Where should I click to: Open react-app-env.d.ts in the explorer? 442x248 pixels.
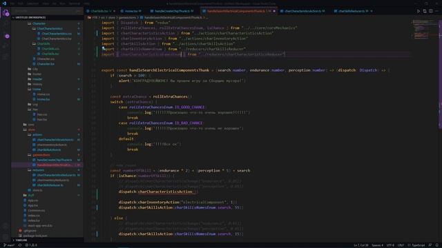point(40,226)
